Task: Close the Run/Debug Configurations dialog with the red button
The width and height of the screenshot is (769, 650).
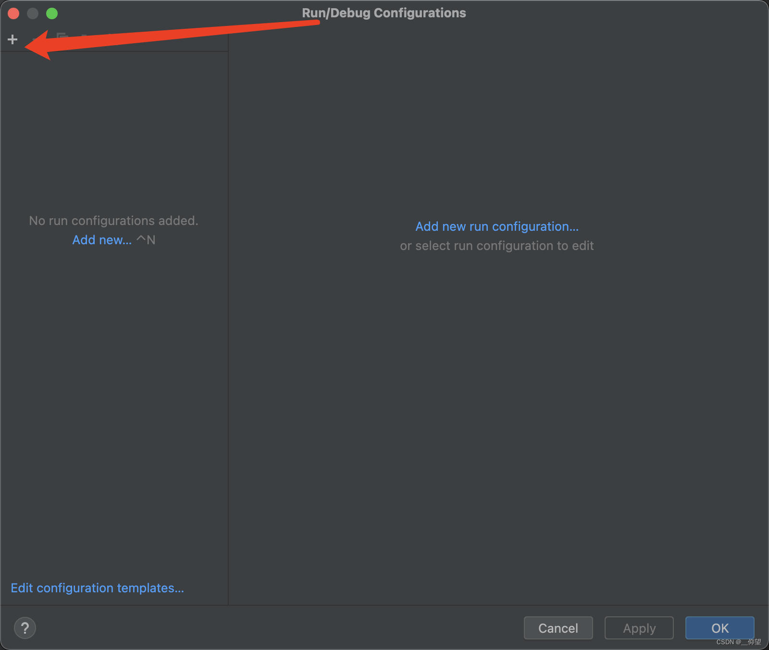Action: [13, 13]
